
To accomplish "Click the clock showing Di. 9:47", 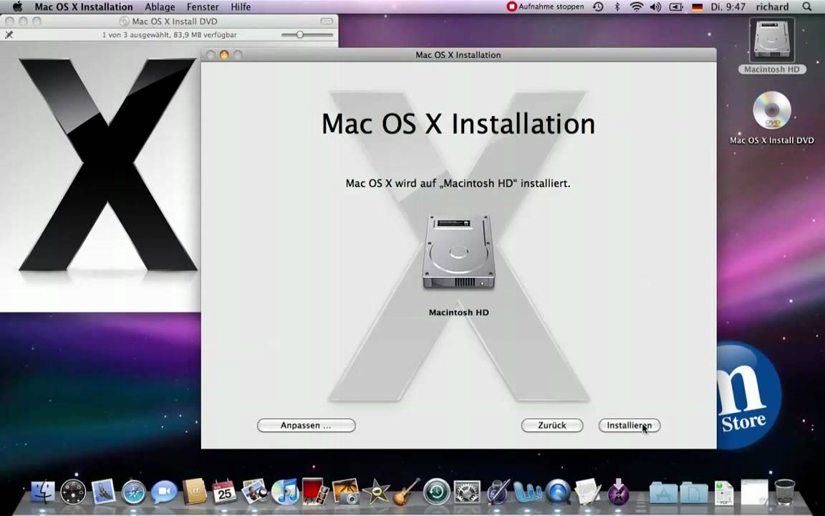I will (x=728, y=7).
